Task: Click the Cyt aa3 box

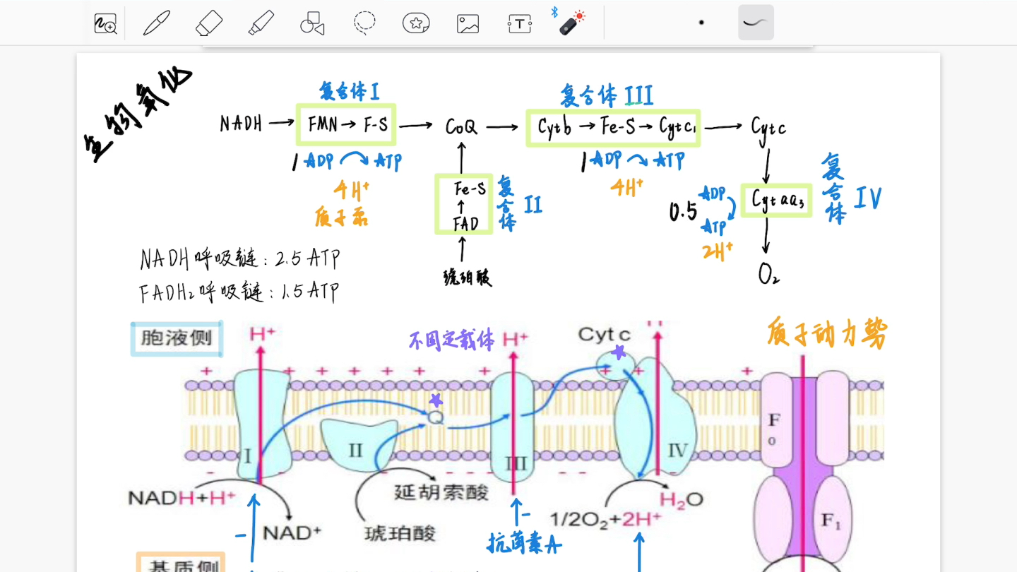Action: pos(776,201)
